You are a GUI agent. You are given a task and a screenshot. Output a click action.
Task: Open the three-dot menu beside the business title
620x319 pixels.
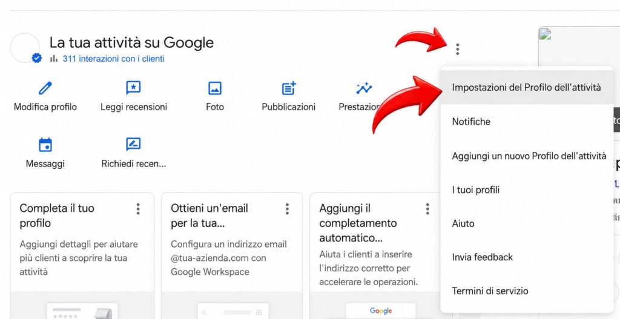coord(458,49)
